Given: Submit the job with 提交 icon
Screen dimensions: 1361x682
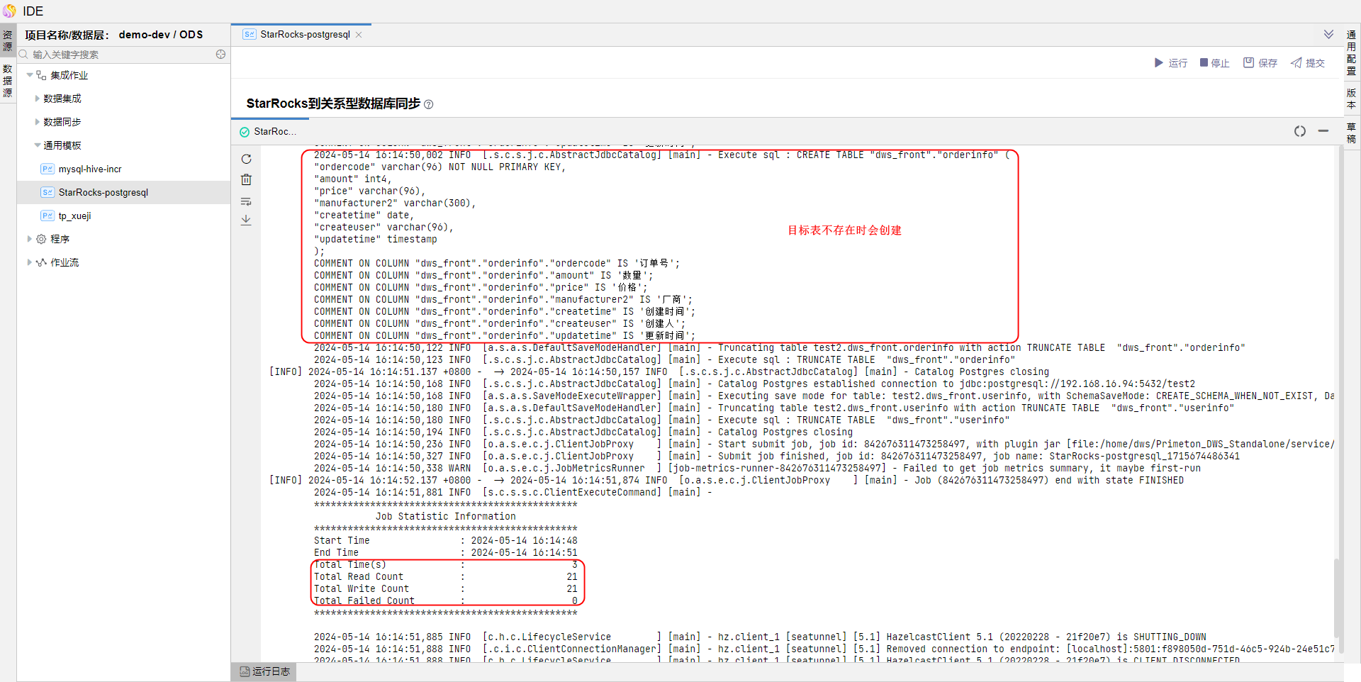Looking at the screenshot, I should click(1307, 63).
